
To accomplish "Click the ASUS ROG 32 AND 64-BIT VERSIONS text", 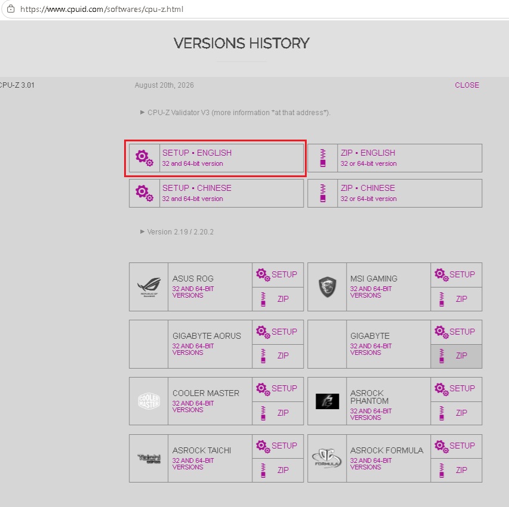I will [x=193, y=292].
